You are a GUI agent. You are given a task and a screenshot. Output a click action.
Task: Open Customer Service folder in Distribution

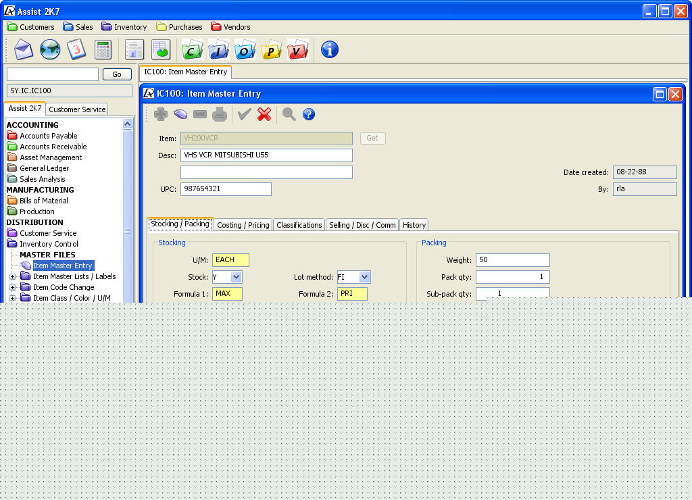tap(42, 233)
